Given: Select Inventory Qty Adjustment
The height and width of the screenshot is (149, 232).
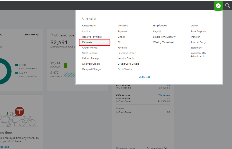Looking at the screenshot, I should coord(198,55).
